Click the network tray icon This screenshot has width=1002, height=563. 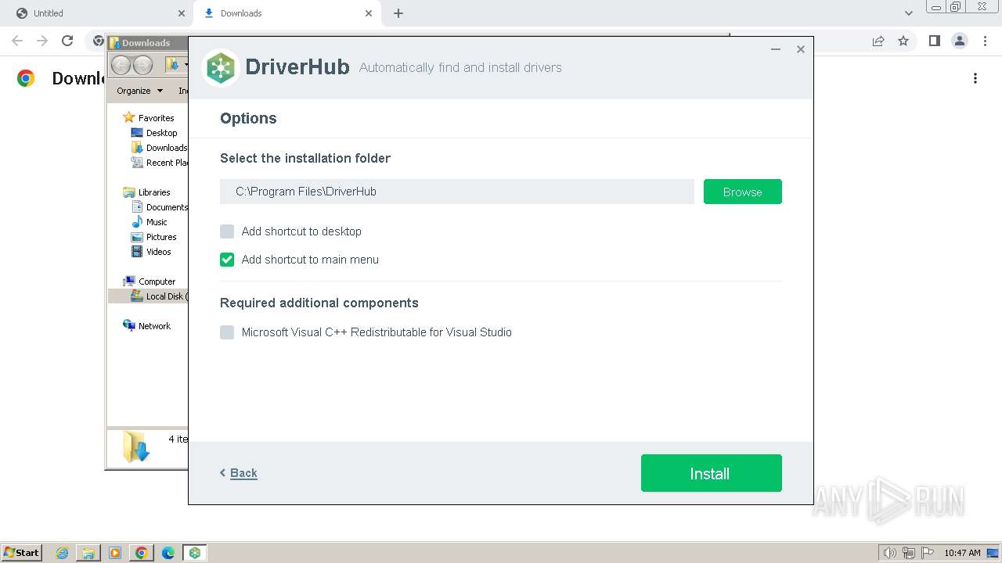click(909, 553)
